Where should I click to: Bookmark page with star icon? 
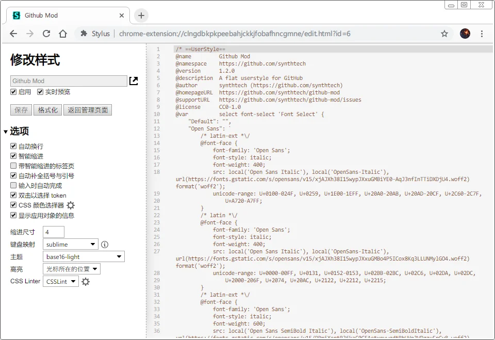(x=444, y=34)
